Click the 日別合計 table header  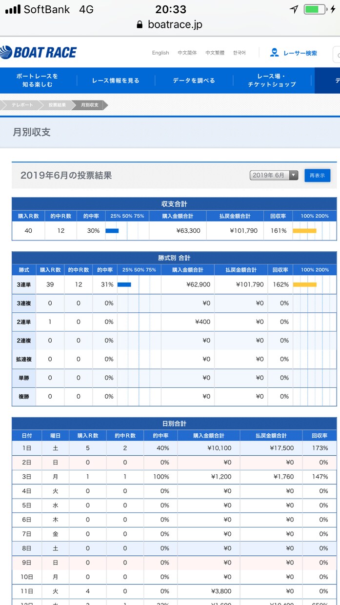174,423
